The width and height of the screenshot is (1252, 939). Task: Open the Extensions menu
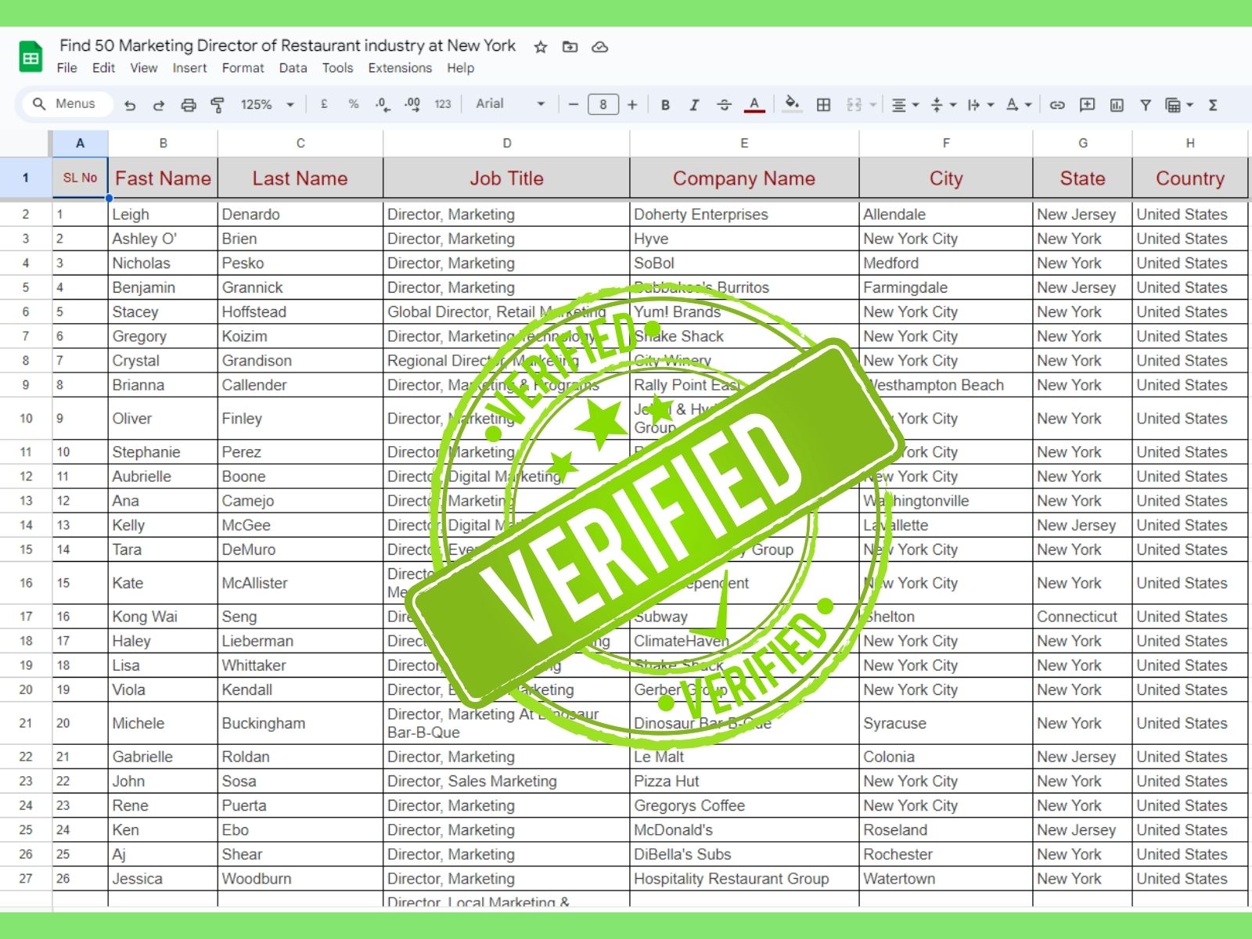point(400,68)
